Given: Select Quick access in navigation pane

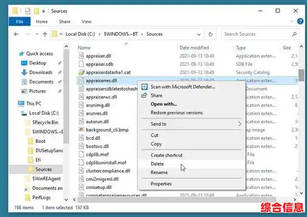Looking at the screenshot, I should [x=39, y=53].
